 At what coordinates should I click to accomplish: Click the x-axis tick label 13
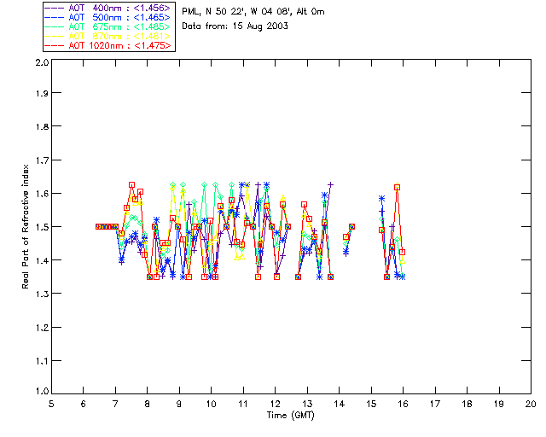coord(307,404)
